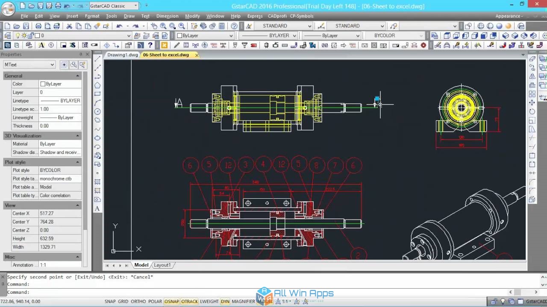Collapse the Plot style section
The width and height of the screenshot is (547, 307).
(77, 162)
